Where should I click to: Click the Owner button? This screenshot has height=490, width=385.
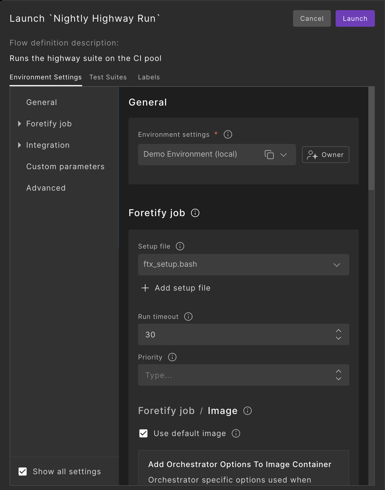tap(325, 155)
